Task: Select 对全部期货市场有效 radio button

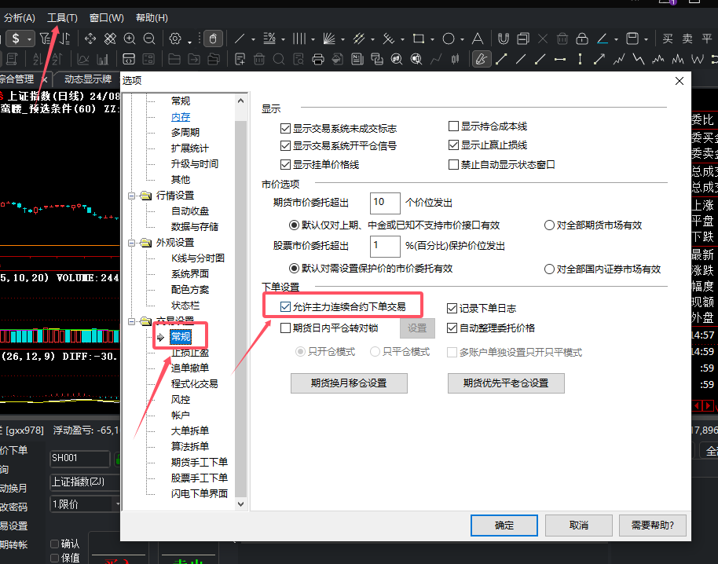Action: [549, 225]
